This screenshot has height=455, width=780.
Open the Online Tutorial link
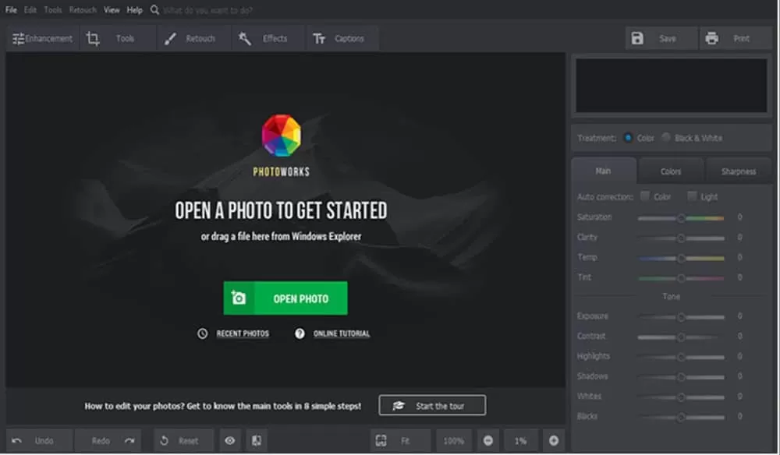click(342, 333)
